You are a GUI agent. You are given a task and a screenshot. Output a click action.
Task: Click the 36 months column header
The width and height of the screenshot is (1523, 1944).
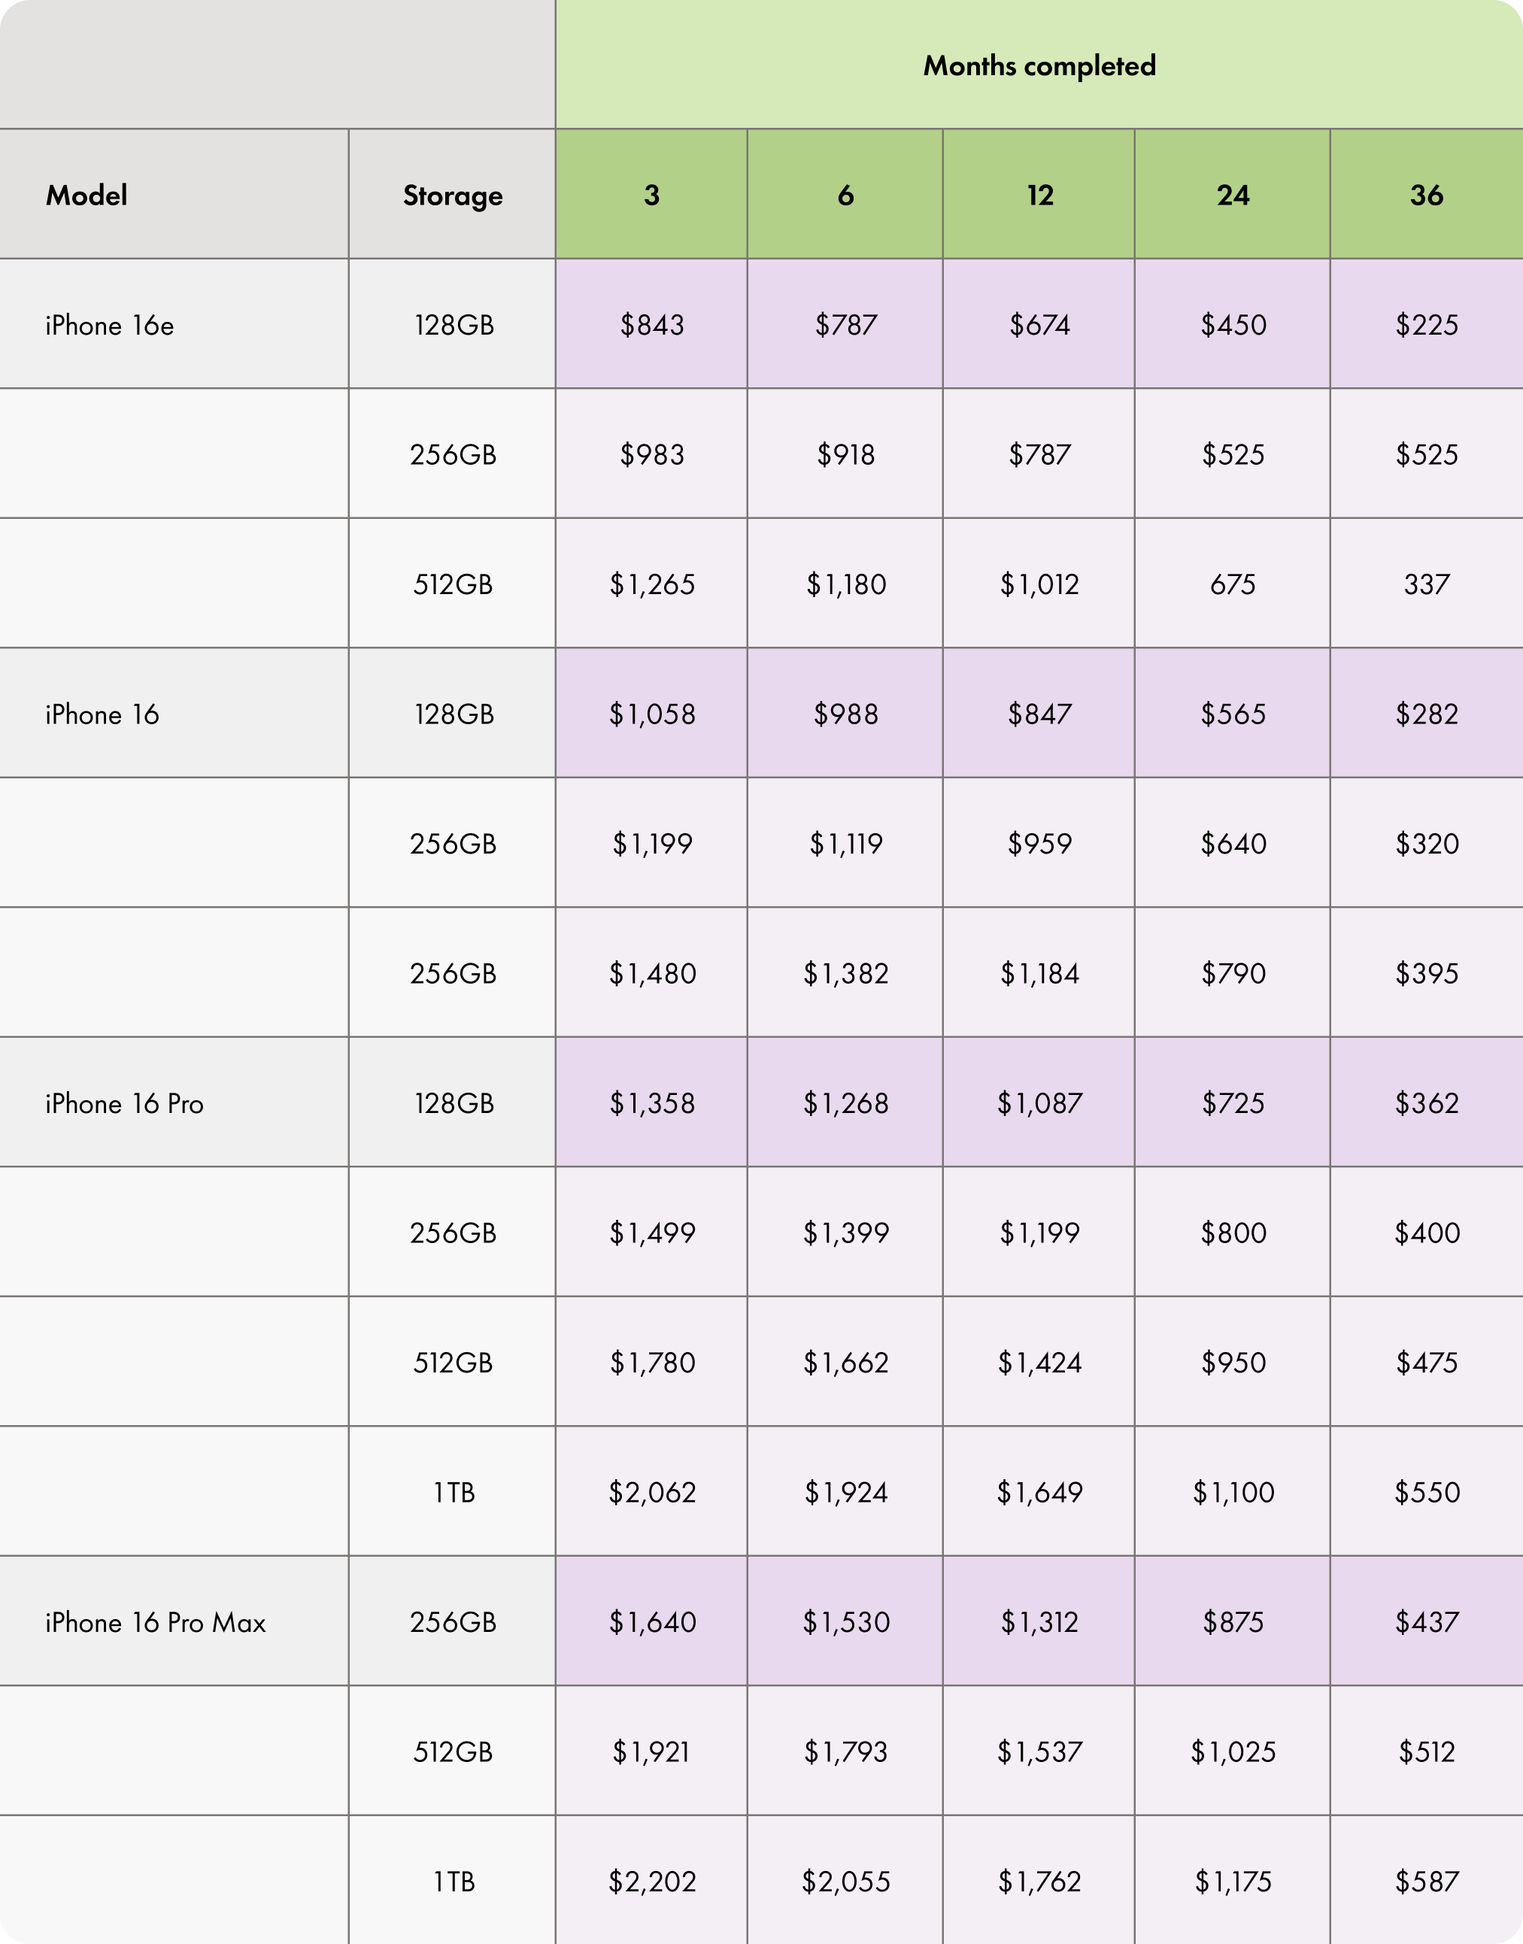pyautogui.click(x=1427, y=194)
